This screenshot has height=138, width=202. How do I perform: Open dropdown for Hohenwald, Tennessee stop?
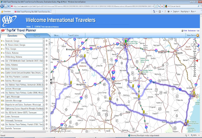point(44,120)
